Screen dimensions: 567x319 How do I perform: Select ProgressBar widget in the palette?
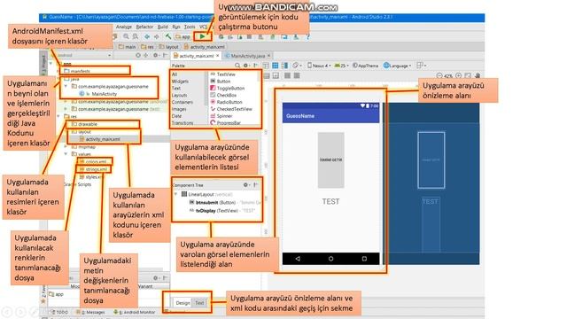[226, 123]
